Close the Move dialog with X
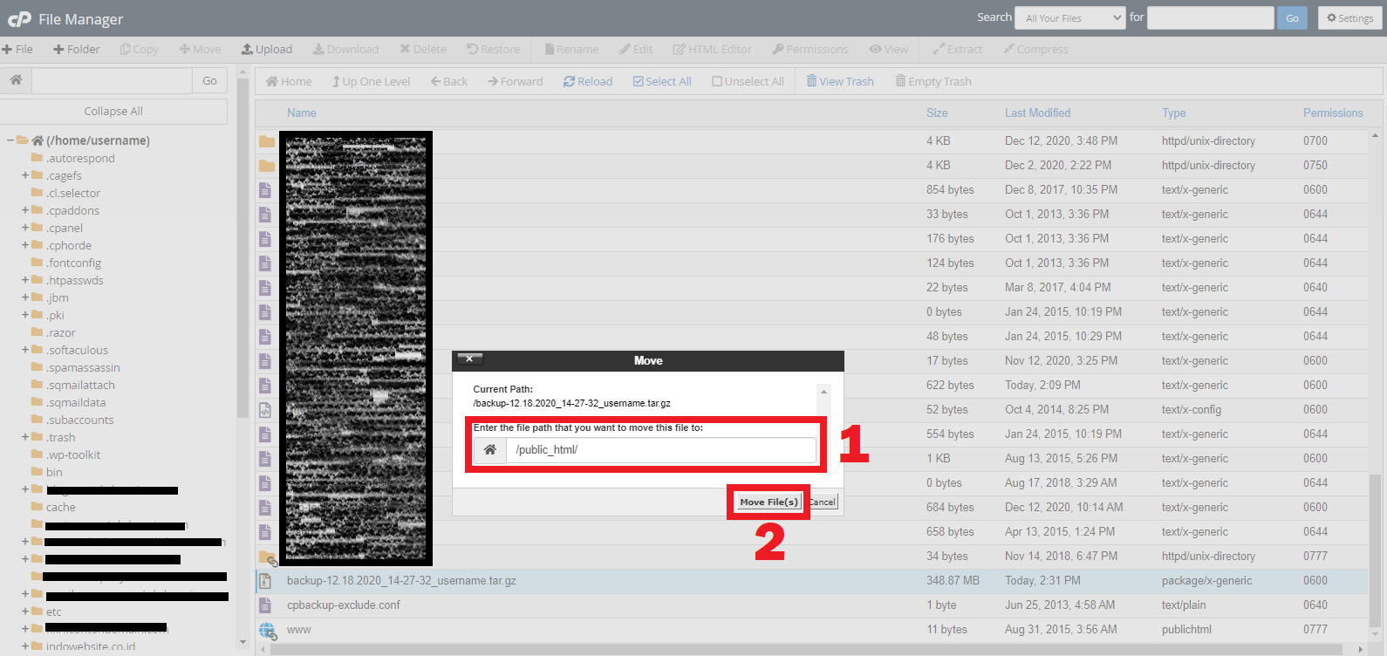The height and width of the screenshot is (656, 1387). tap(469, 359)
